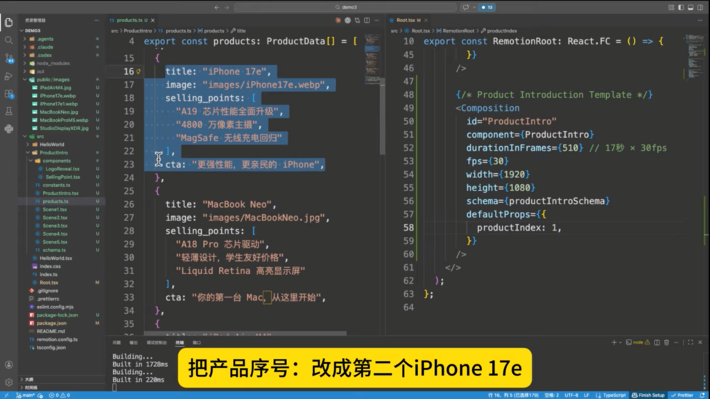Open the 问题 problems panel tab
710x399 pixels.
(x=116, y=342)
